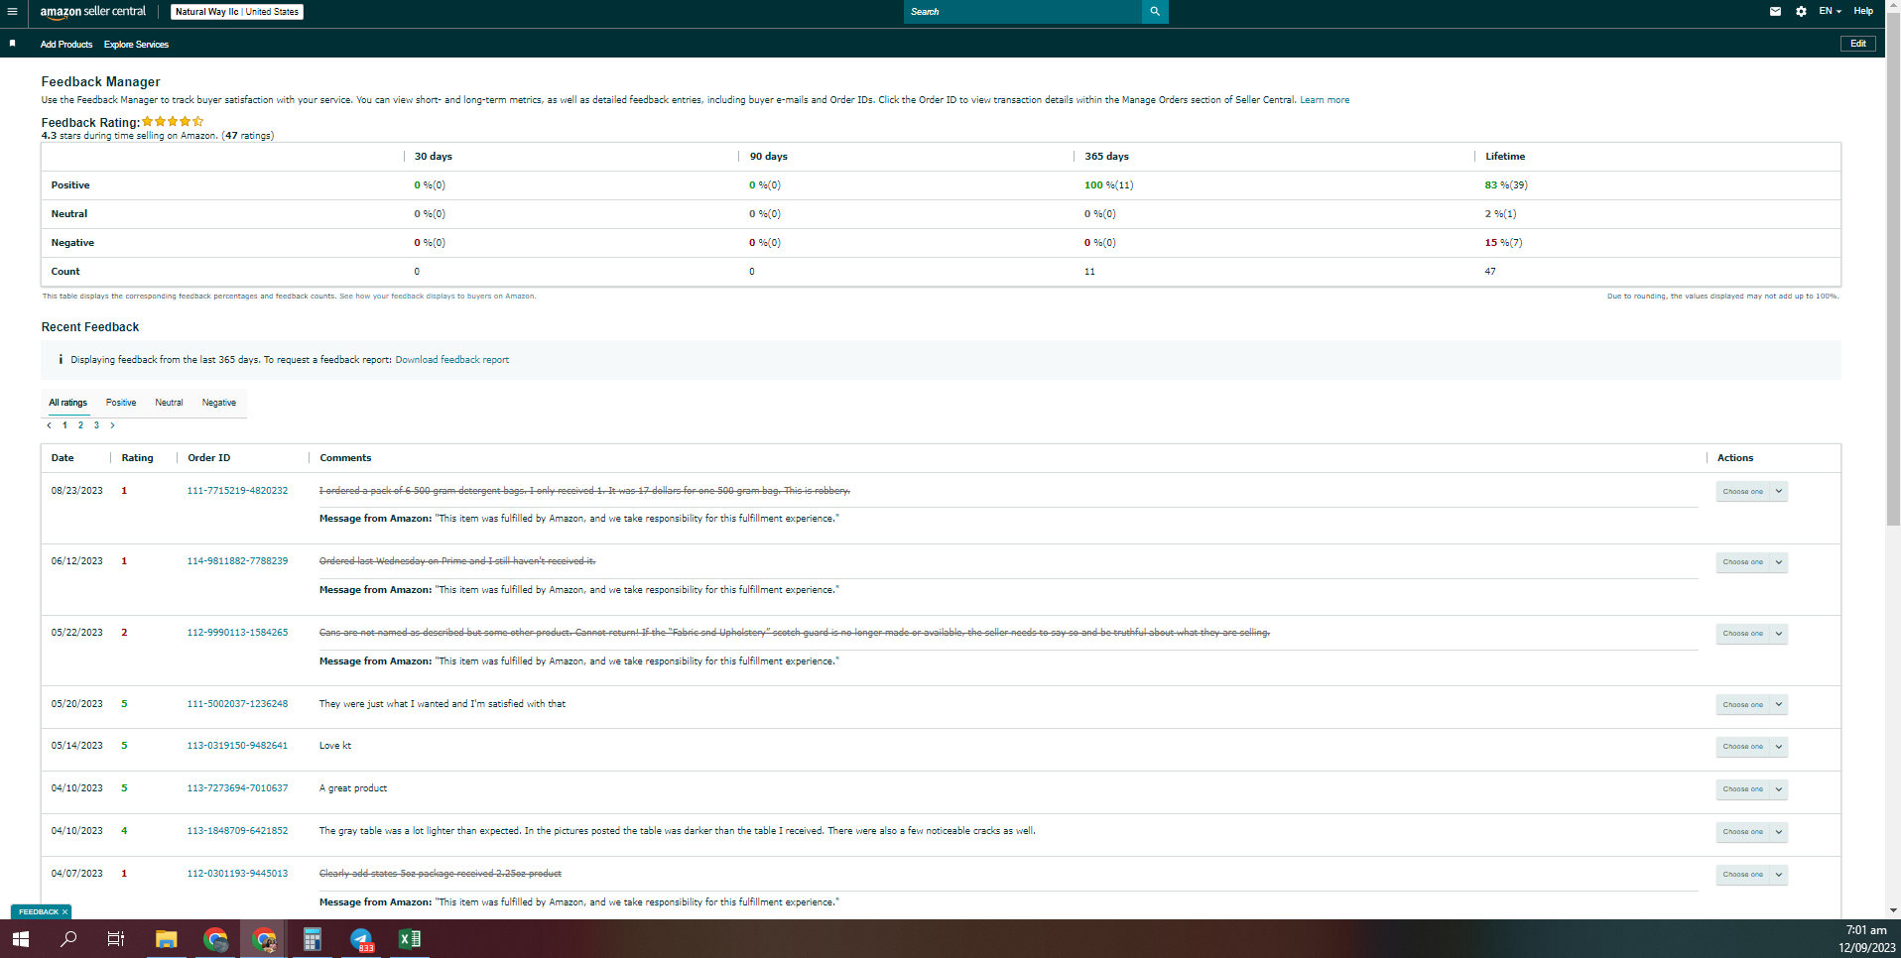Click the Learn more link
Image resolution: width=1901 pixels, height=958 pixels.
[1325, 100]
